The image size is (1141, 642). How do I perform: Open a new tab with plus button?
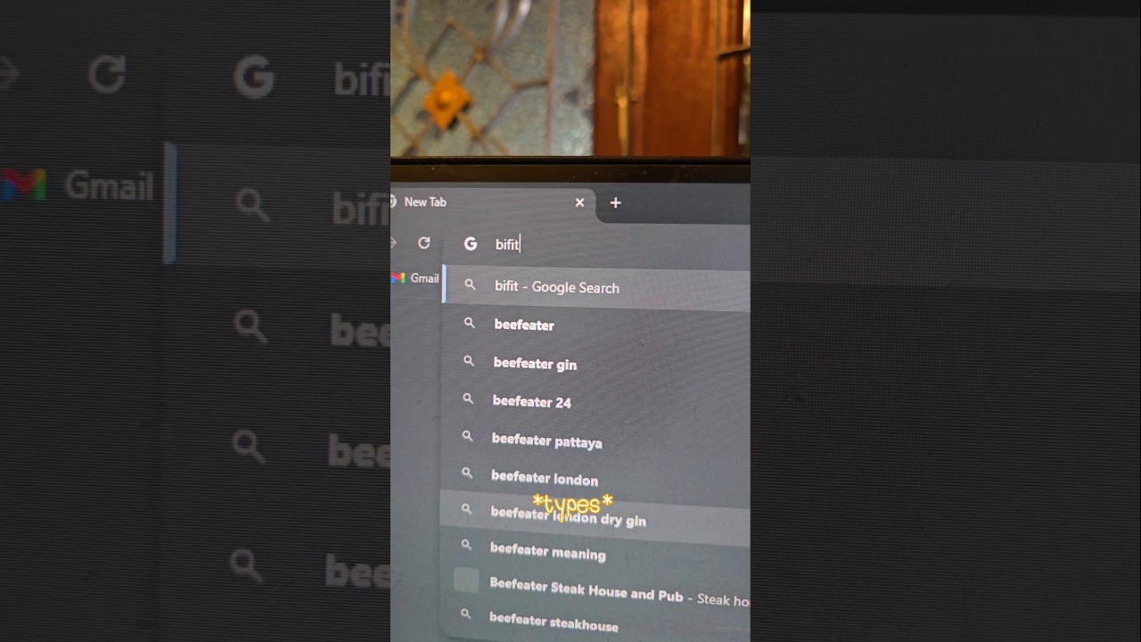tap(615, 202)
